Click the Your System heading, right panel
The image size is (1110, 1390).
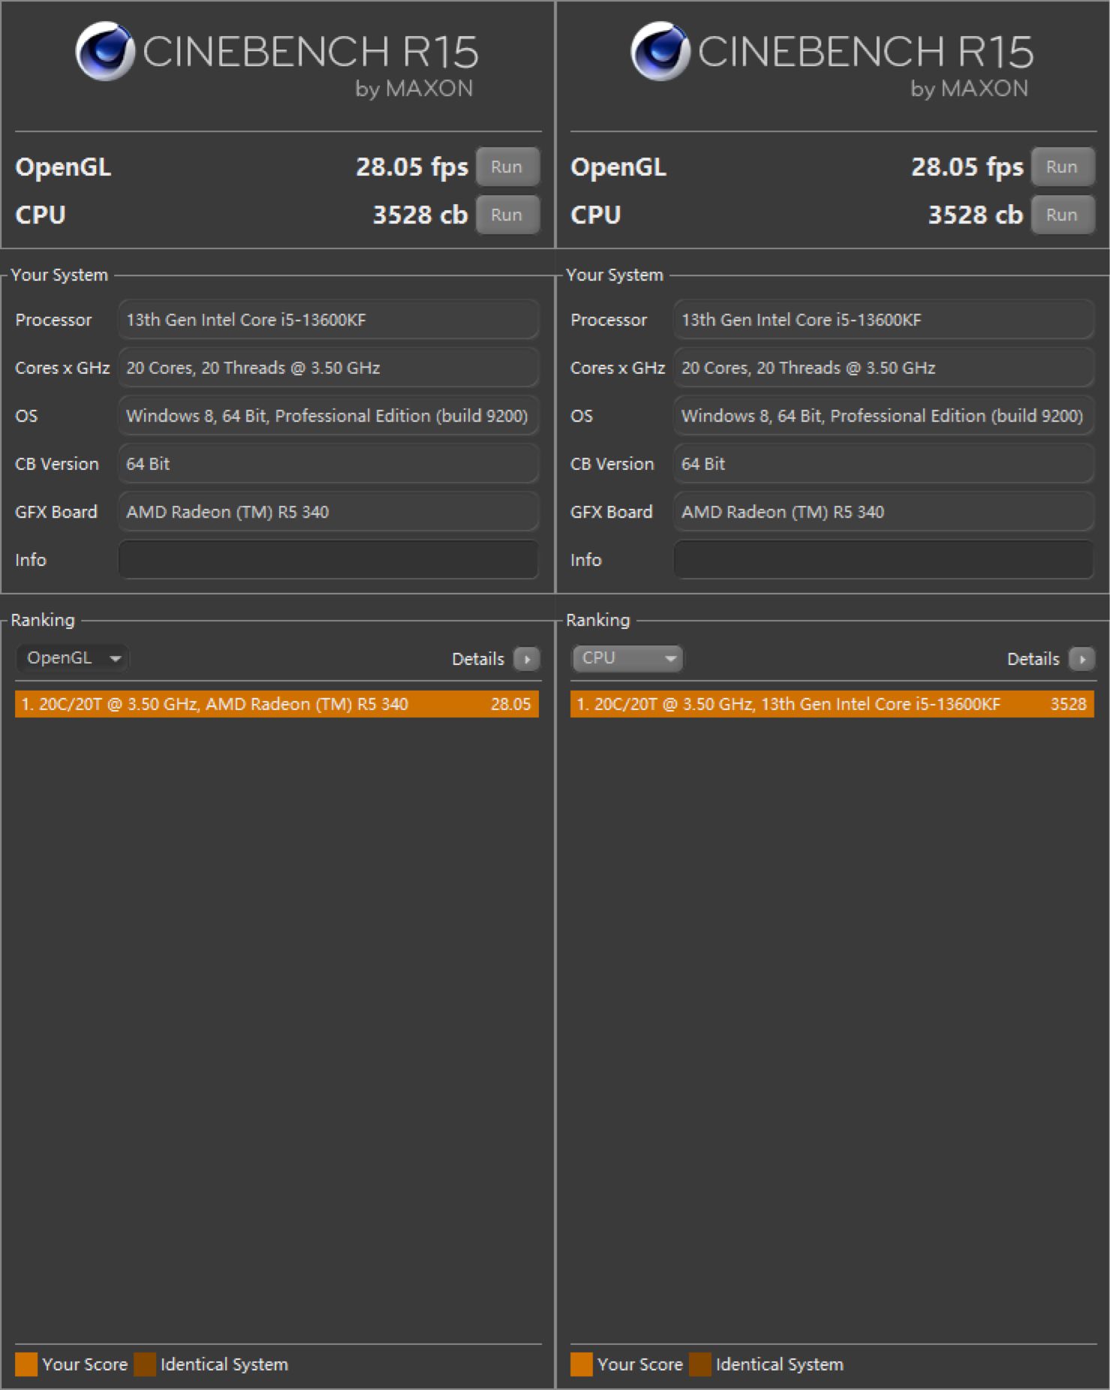coord(615,275)
